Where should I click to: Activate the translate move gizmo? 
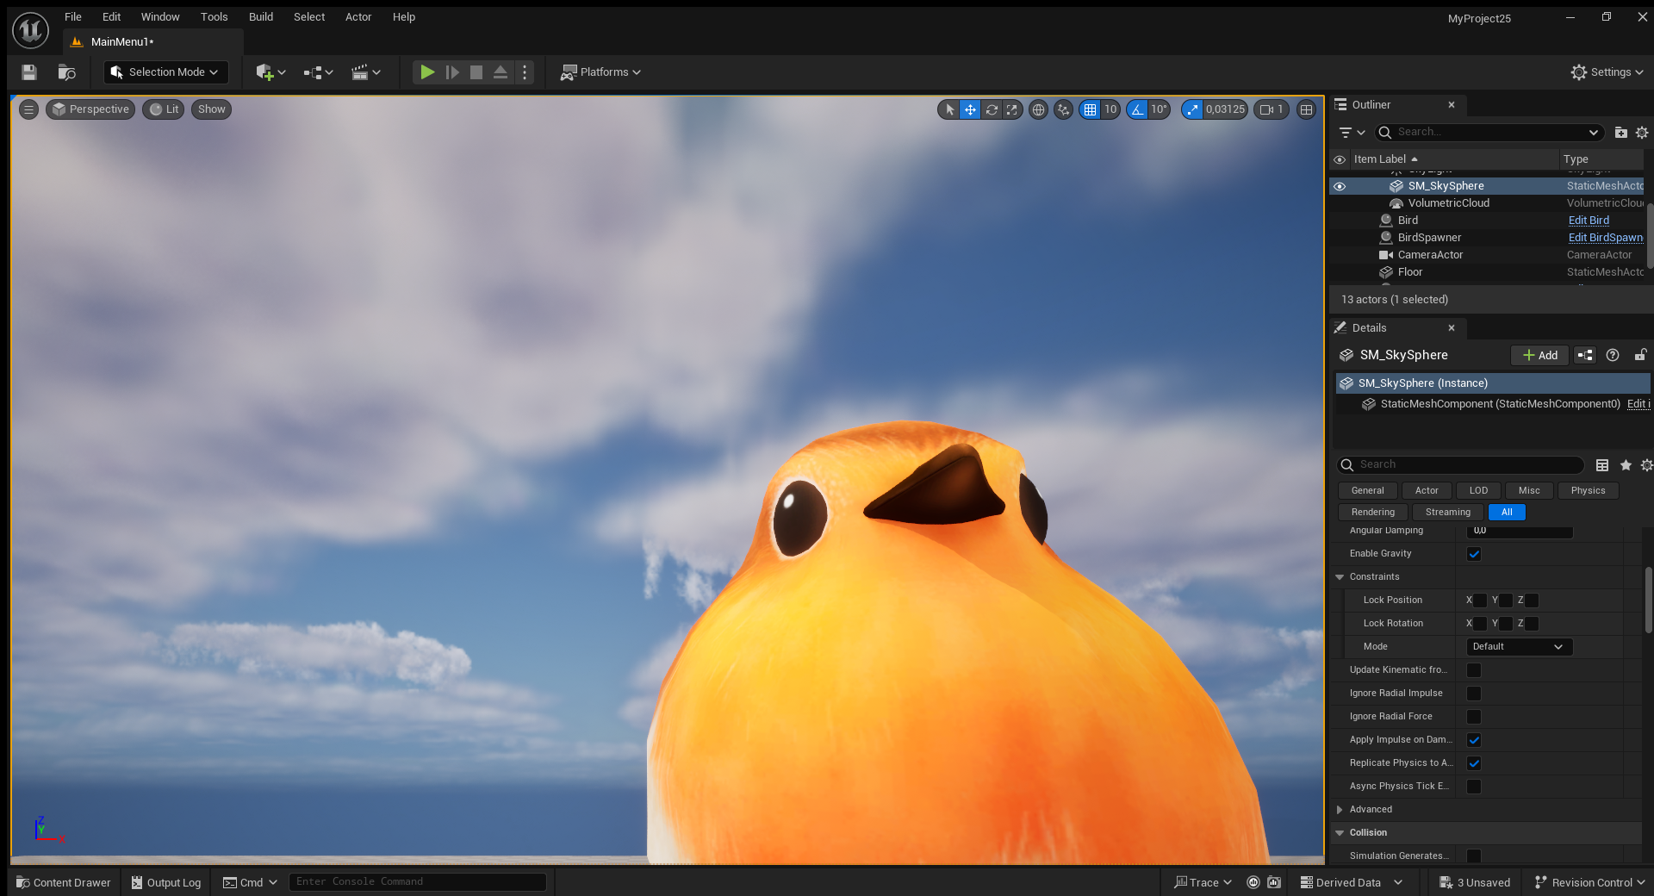tap(970, 109)
